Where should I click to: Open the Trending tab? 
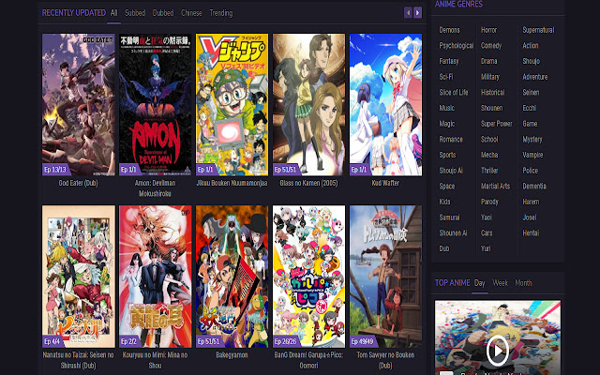click(x=221, y=13)
